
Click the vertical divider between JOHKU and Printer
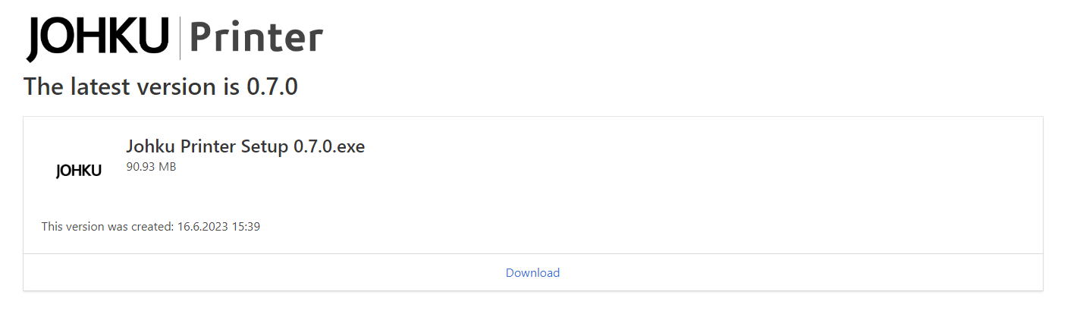tap(180, 39)
